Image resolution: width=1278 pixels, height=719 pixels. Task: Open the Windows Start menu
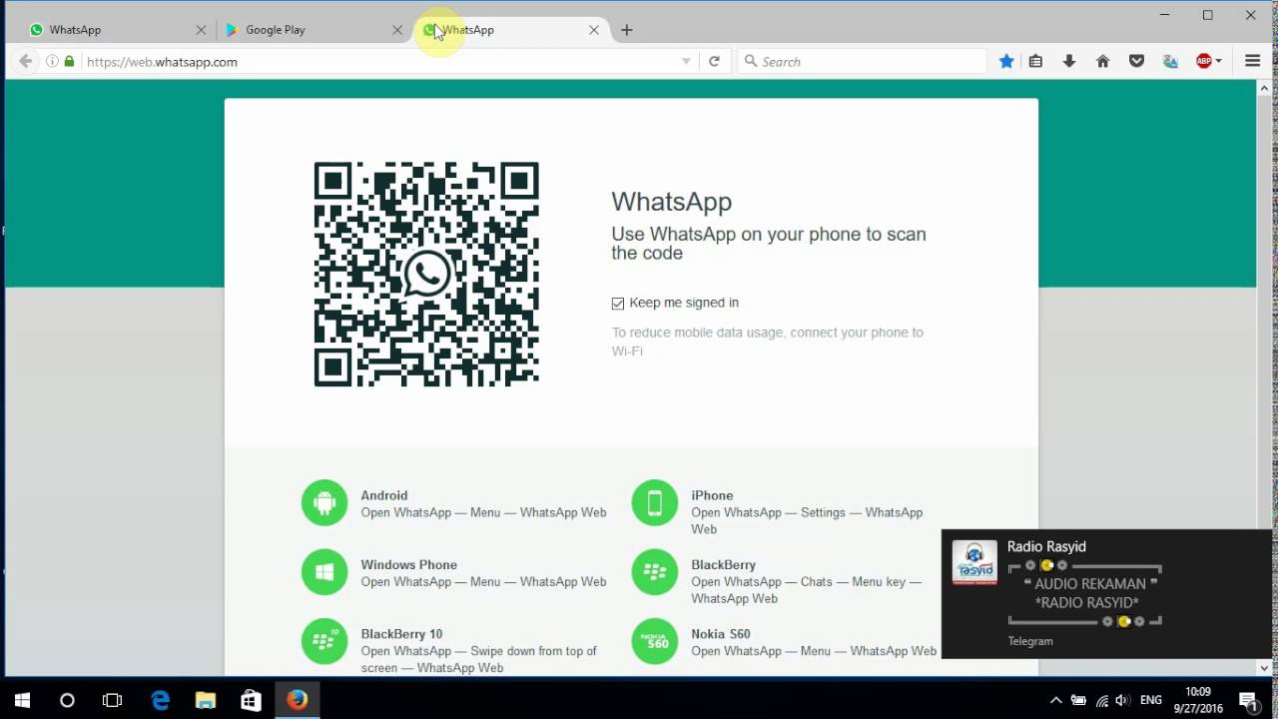pyautogui.click(x=22, y=701)
